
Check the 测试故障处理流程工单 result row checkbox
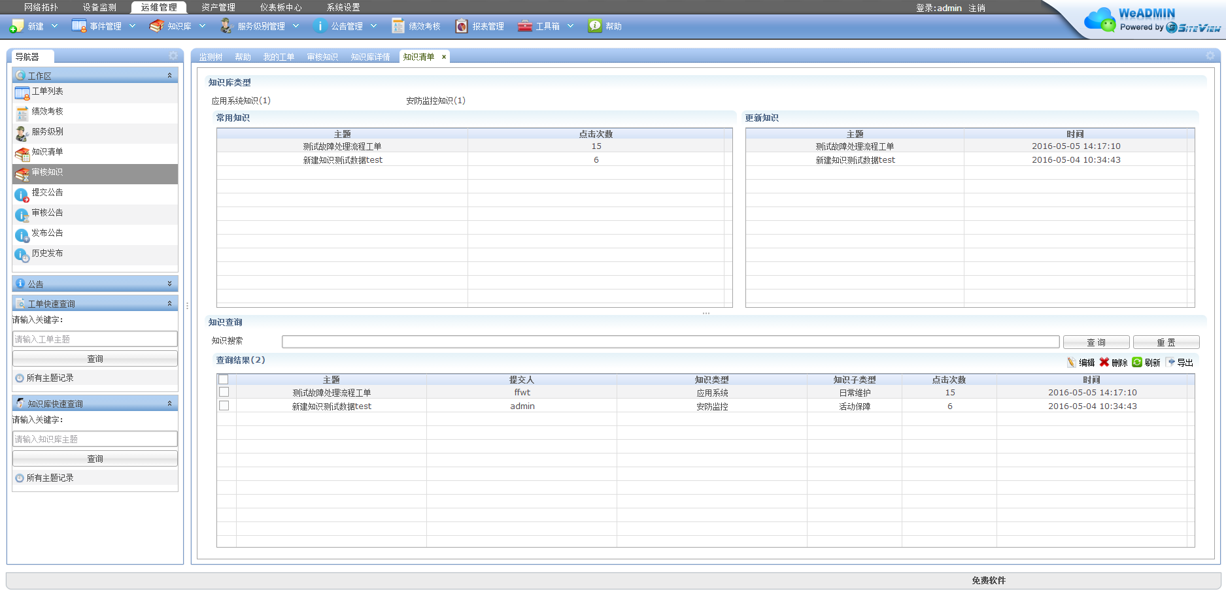(224, 392)
